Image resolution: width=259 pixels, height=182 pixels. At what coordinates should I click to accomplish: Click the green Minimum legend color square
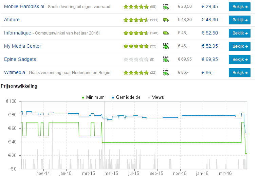(83, 97)
